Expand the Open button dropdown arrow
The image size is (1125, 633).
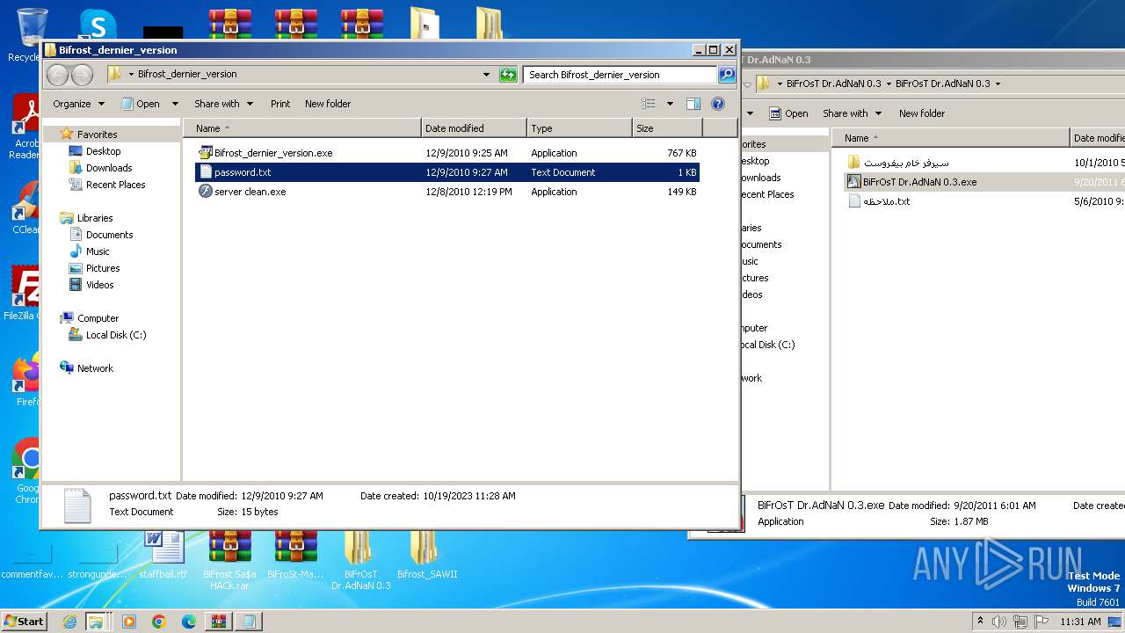point(175,104)
